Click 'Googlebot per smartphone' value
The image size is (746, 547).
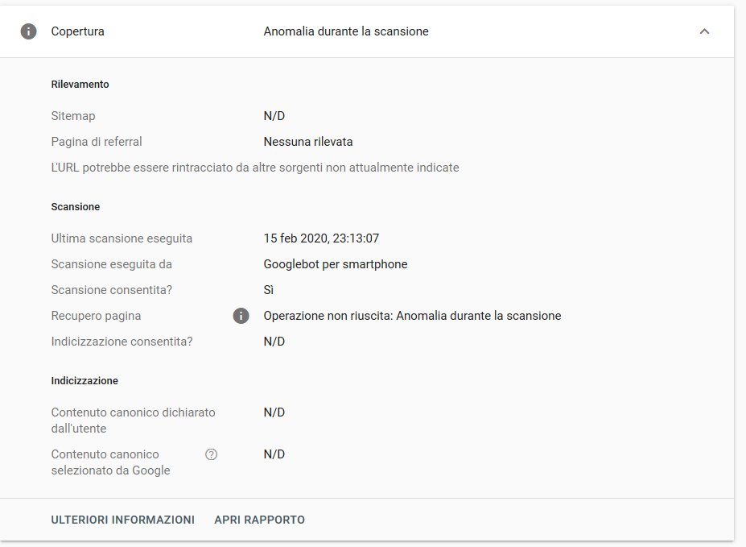[x=336, y=264]
